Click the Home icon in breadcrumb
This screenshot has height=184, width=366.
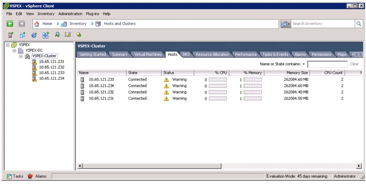coord(37,24)
